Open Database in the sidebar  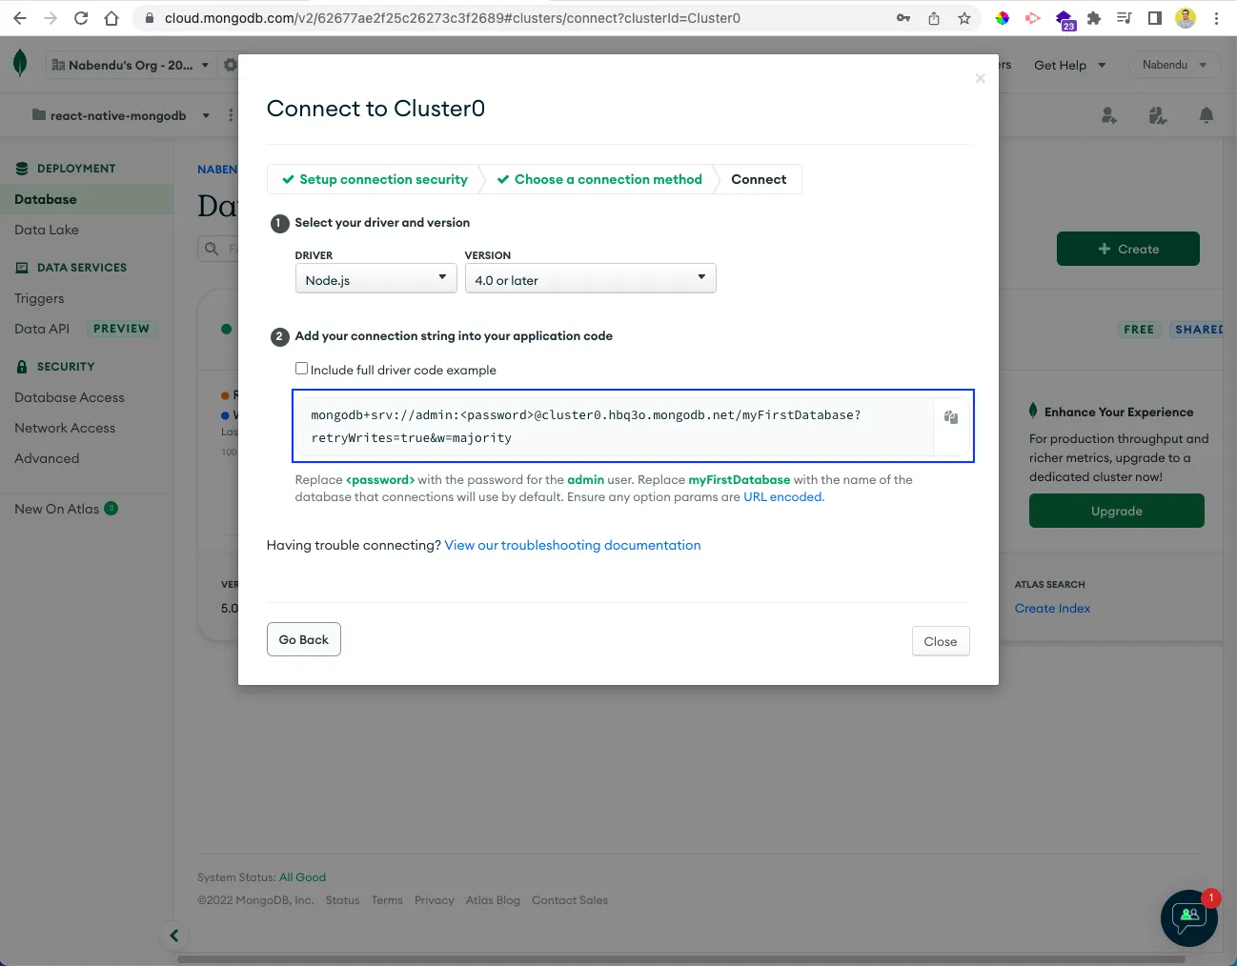(x=87, y=199)
